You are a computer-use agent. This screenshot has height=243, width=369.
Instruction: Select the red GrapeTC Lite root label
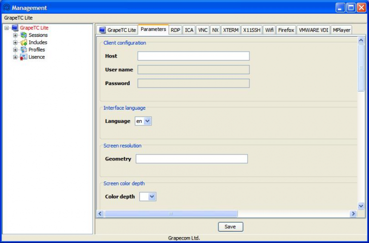[34, 28]
